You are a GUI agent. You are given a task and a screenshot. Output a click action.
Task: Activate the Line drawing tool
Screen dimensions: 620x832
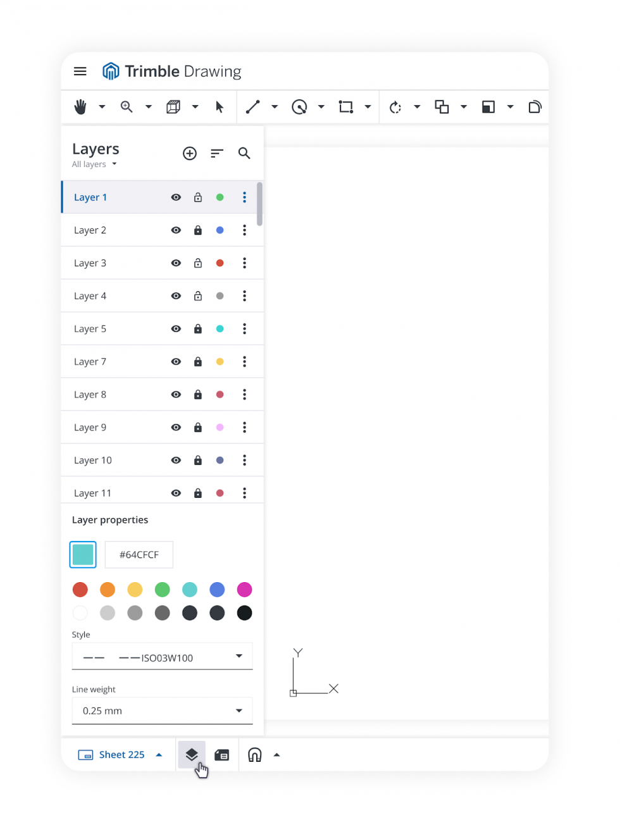click(253, 107)
